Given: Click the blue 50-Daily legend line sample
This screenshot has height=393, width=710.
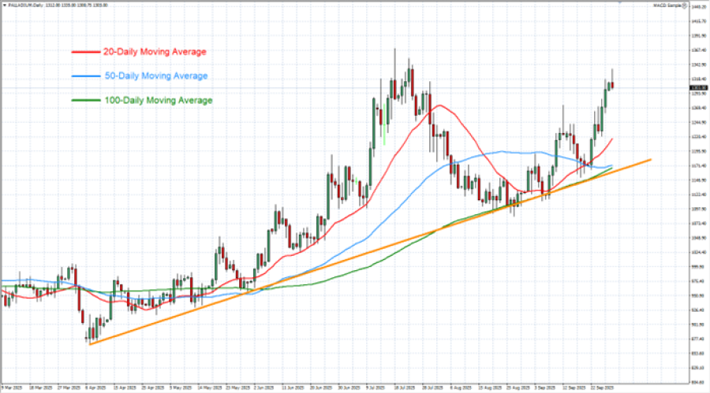Looking at the screenshot, I should point(85,76).
